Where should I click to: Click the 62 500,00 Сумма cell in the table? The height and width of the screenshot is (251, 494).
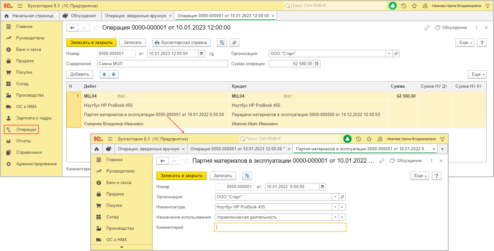coord(403,96)
